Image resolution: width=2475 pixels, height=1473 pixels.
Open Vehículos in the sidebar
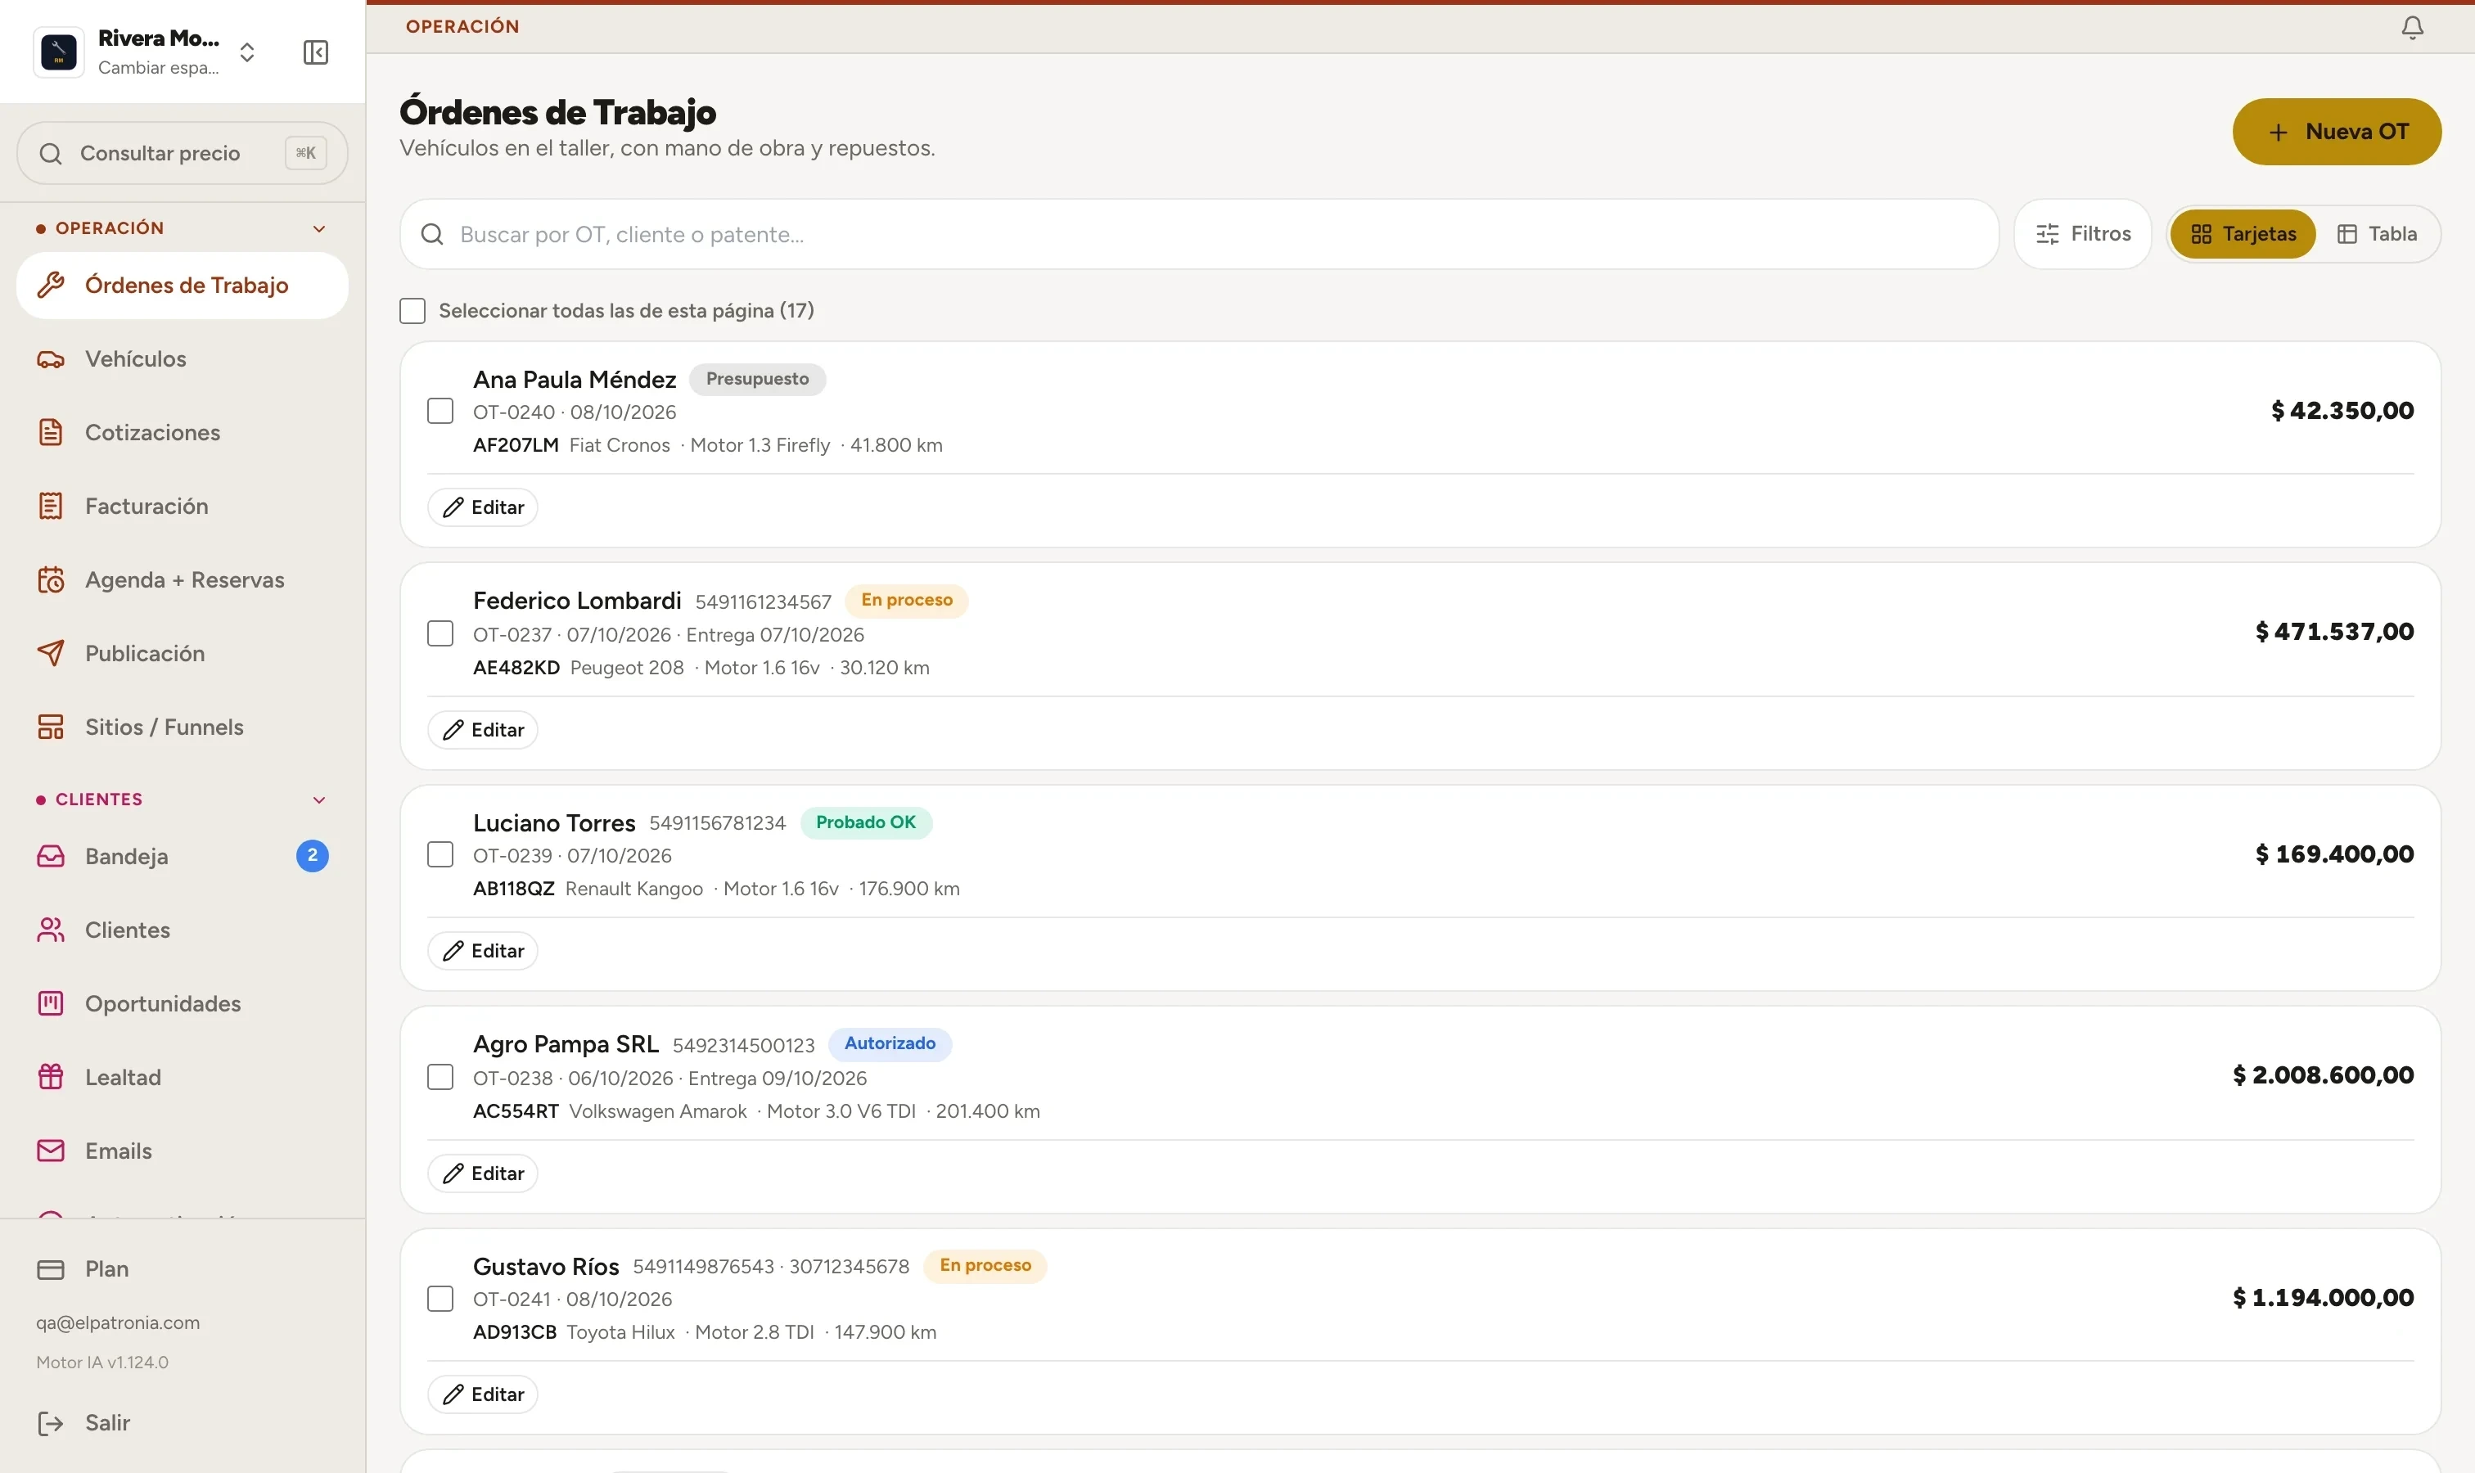point(183,358)
